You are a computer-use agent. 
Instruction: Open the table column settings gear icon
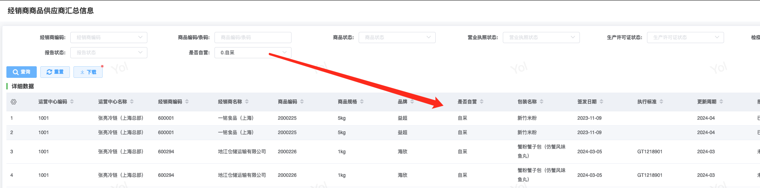(14, 102)
